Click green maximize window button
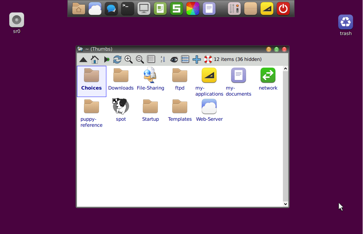Screen dimensions: 363x234 (x=277, y=49)
